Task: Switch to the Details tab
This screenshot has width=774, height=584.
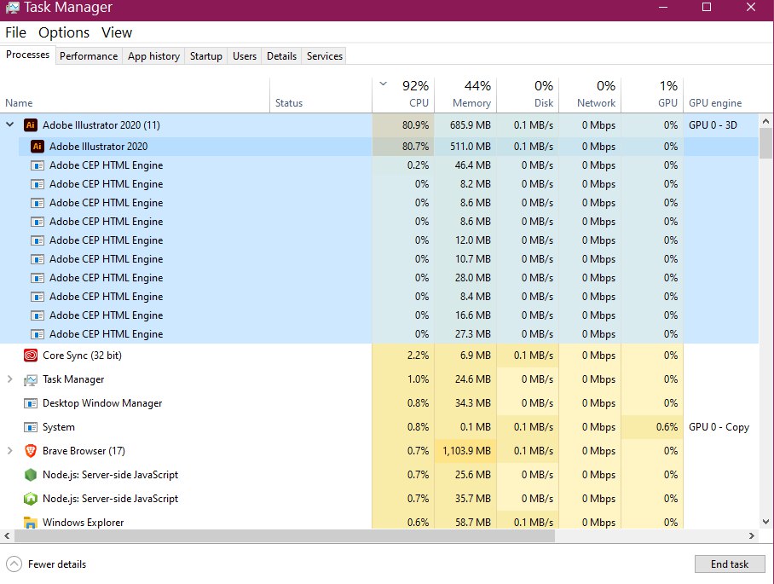Action: [x=281, y=55]
